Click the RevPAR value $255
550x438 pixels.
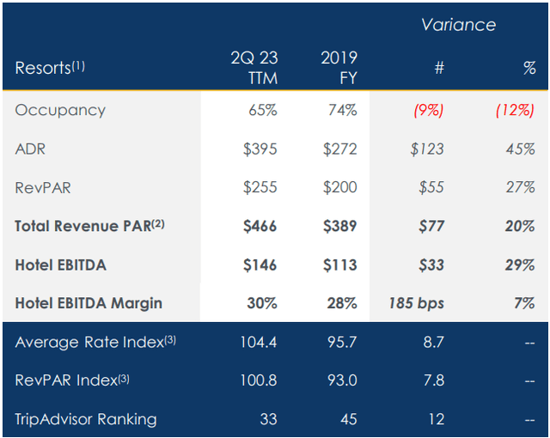click(x=260, y=186)
